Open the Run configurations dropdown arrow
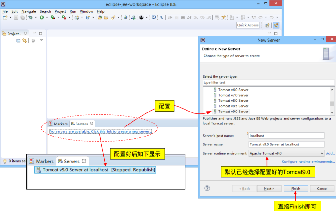Image resolution: width=336 pixels, height=211 pixels. point(47,18)
